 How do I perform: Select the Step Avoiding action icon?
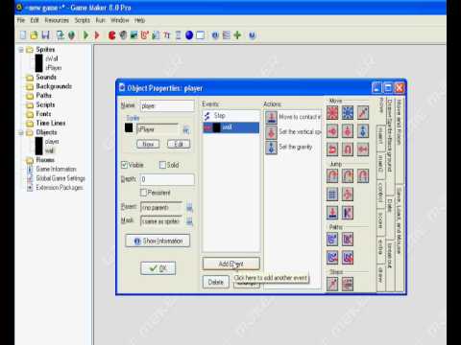coord(348,284)
